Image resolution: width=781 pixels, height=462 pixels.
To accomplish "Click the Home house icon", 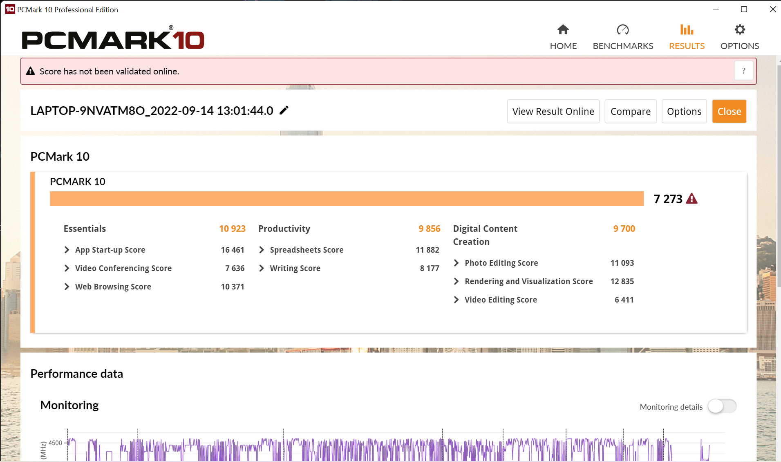I will [x=563, y=30].
